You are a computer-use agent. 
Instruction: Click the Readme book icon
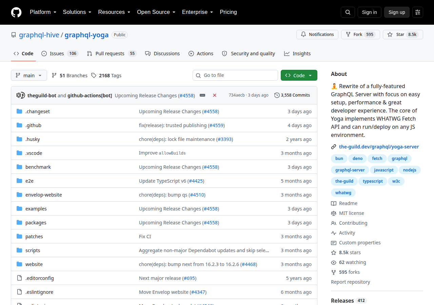pyautogui.click(x=334, y=203)
